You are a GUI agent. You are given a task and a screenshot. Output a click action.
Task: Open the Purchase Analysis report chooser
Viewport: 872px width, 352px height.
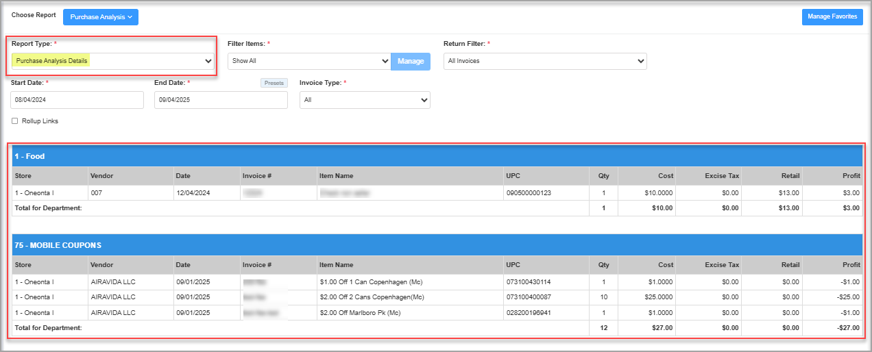(101, 17)
